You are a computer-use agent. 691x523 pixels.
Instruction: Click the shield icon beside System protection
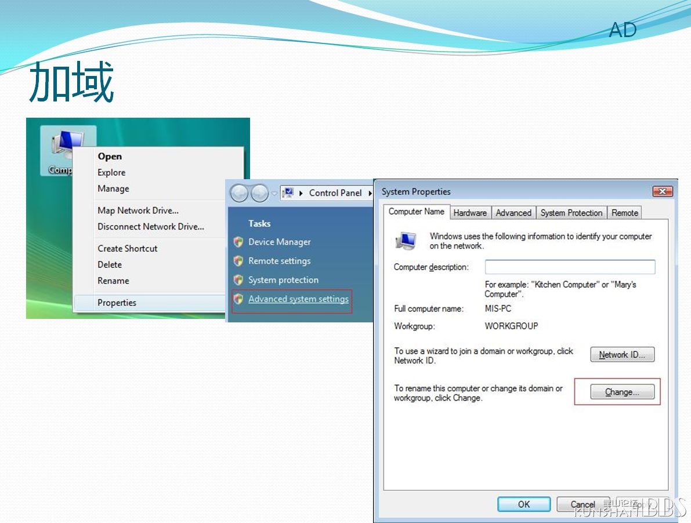coord(238,280)
